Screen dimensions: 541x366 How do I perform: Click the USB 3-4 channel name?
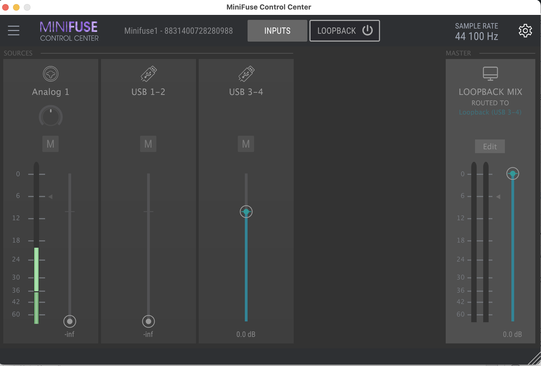[x=246, y=92]
